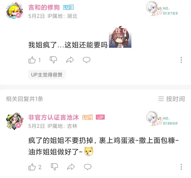191x178 pixels.
Task: View the avatar of 言和的修狗
Action: [x=14, y=11]
